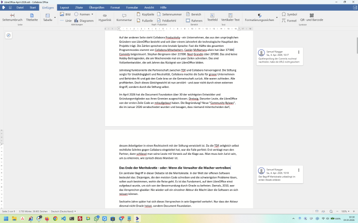Insert a Linie line
This screenshot has height=223, width=358.
(65, 21)
